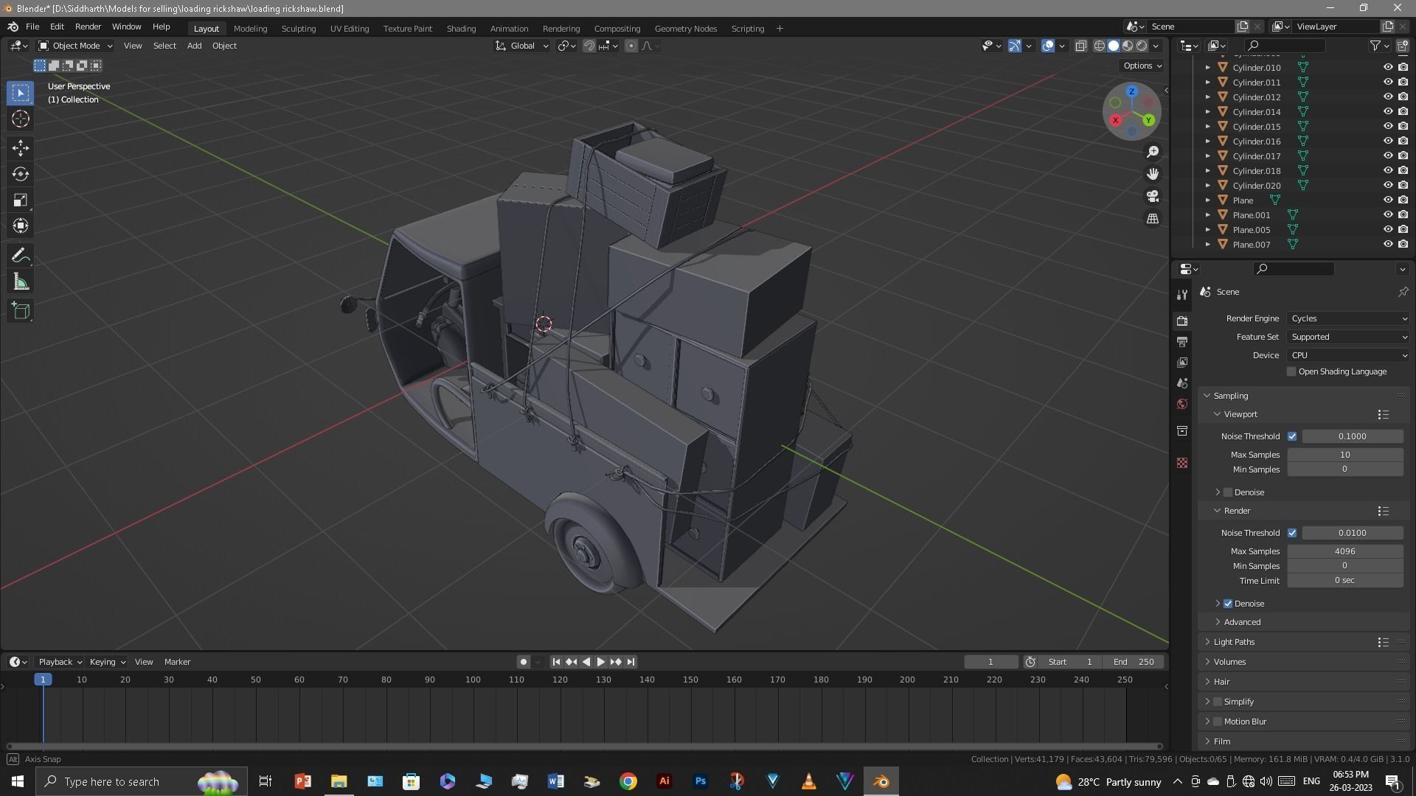This screenshot has height=796, width=1416.
Task: Click the End frame field
Action: tap(1134, 662)
